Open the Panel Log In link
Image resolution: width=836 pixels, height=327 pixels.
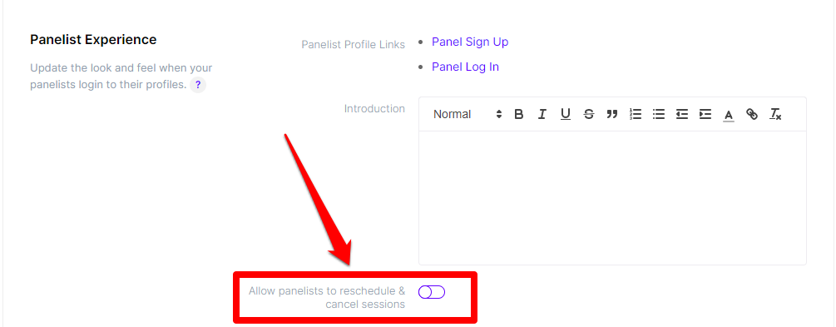click(466, 67)
